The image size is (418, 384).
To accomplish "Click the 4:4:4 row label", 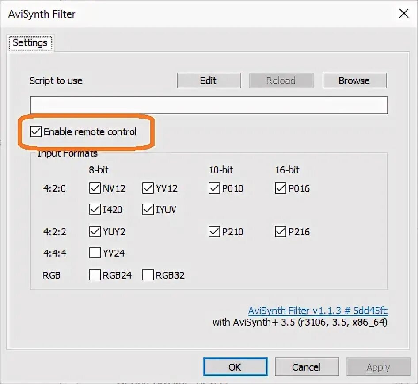I will click(55, 253).
